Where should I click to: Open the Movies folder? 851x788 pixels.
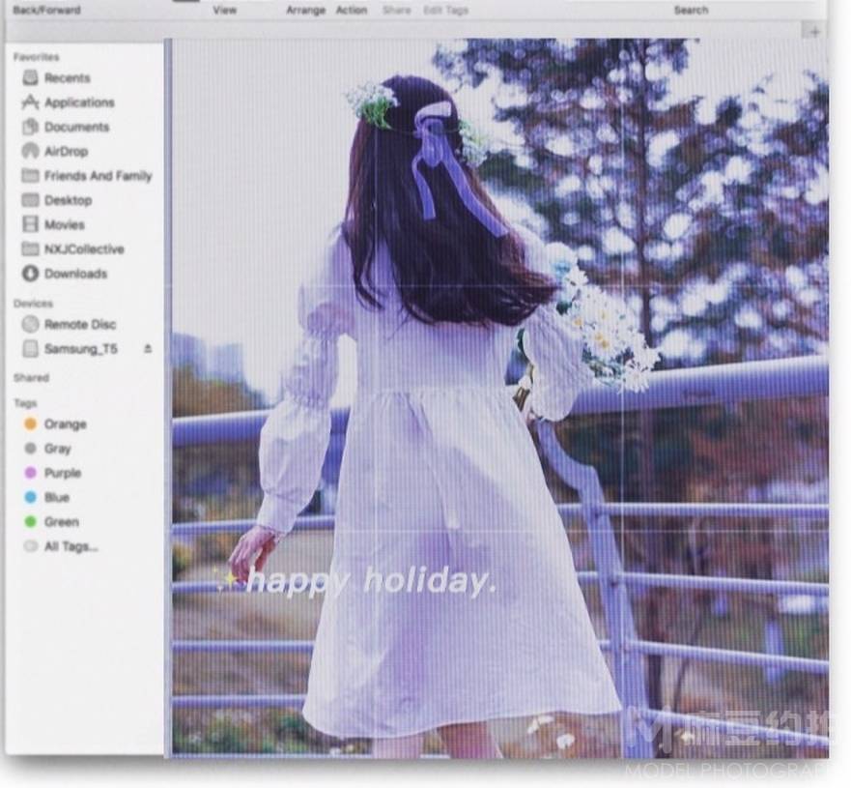[64, 224]
